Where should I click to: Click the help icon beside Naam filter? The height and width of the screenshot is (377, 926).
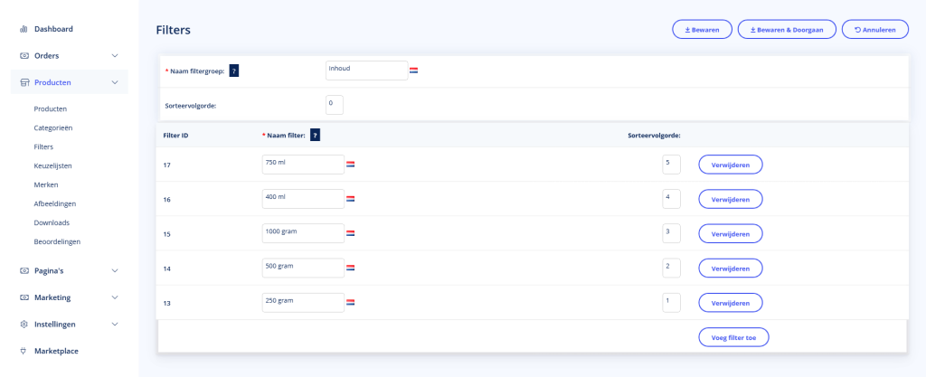315,135
